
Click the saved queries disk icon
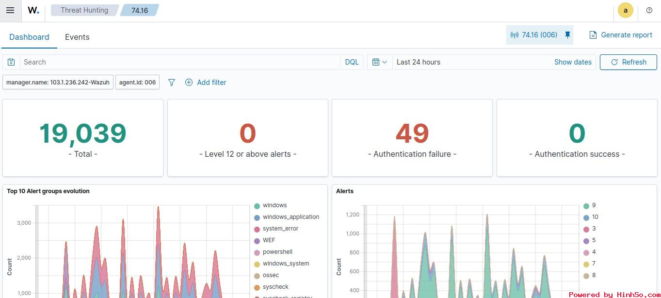click(11, 62)
